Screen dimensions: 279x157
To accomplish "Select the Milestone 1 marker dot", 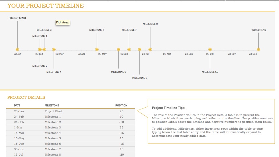I will point(40,50).
